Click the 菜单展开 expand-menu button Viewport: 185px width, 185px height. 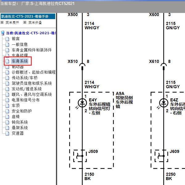(12, 23)
